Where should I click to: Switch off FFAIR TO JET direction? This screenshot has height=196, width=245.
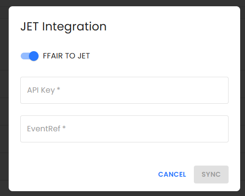point(29,56)
